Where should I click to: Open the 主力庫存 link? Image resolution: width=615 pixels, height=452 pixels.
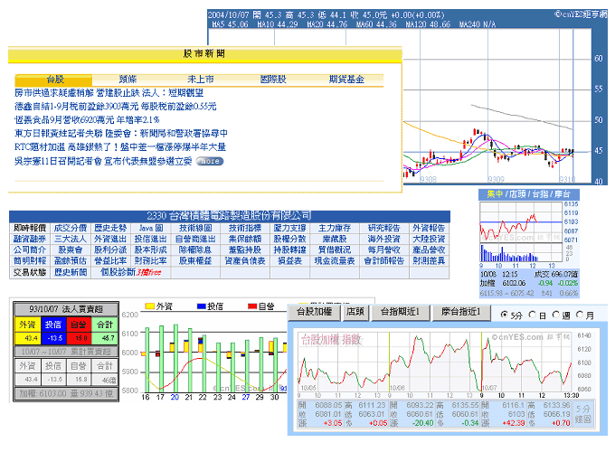pos(335,228)
